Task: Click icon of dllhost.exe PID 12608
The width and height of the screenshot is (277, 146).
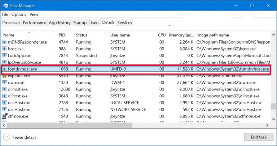Action: 4,89
